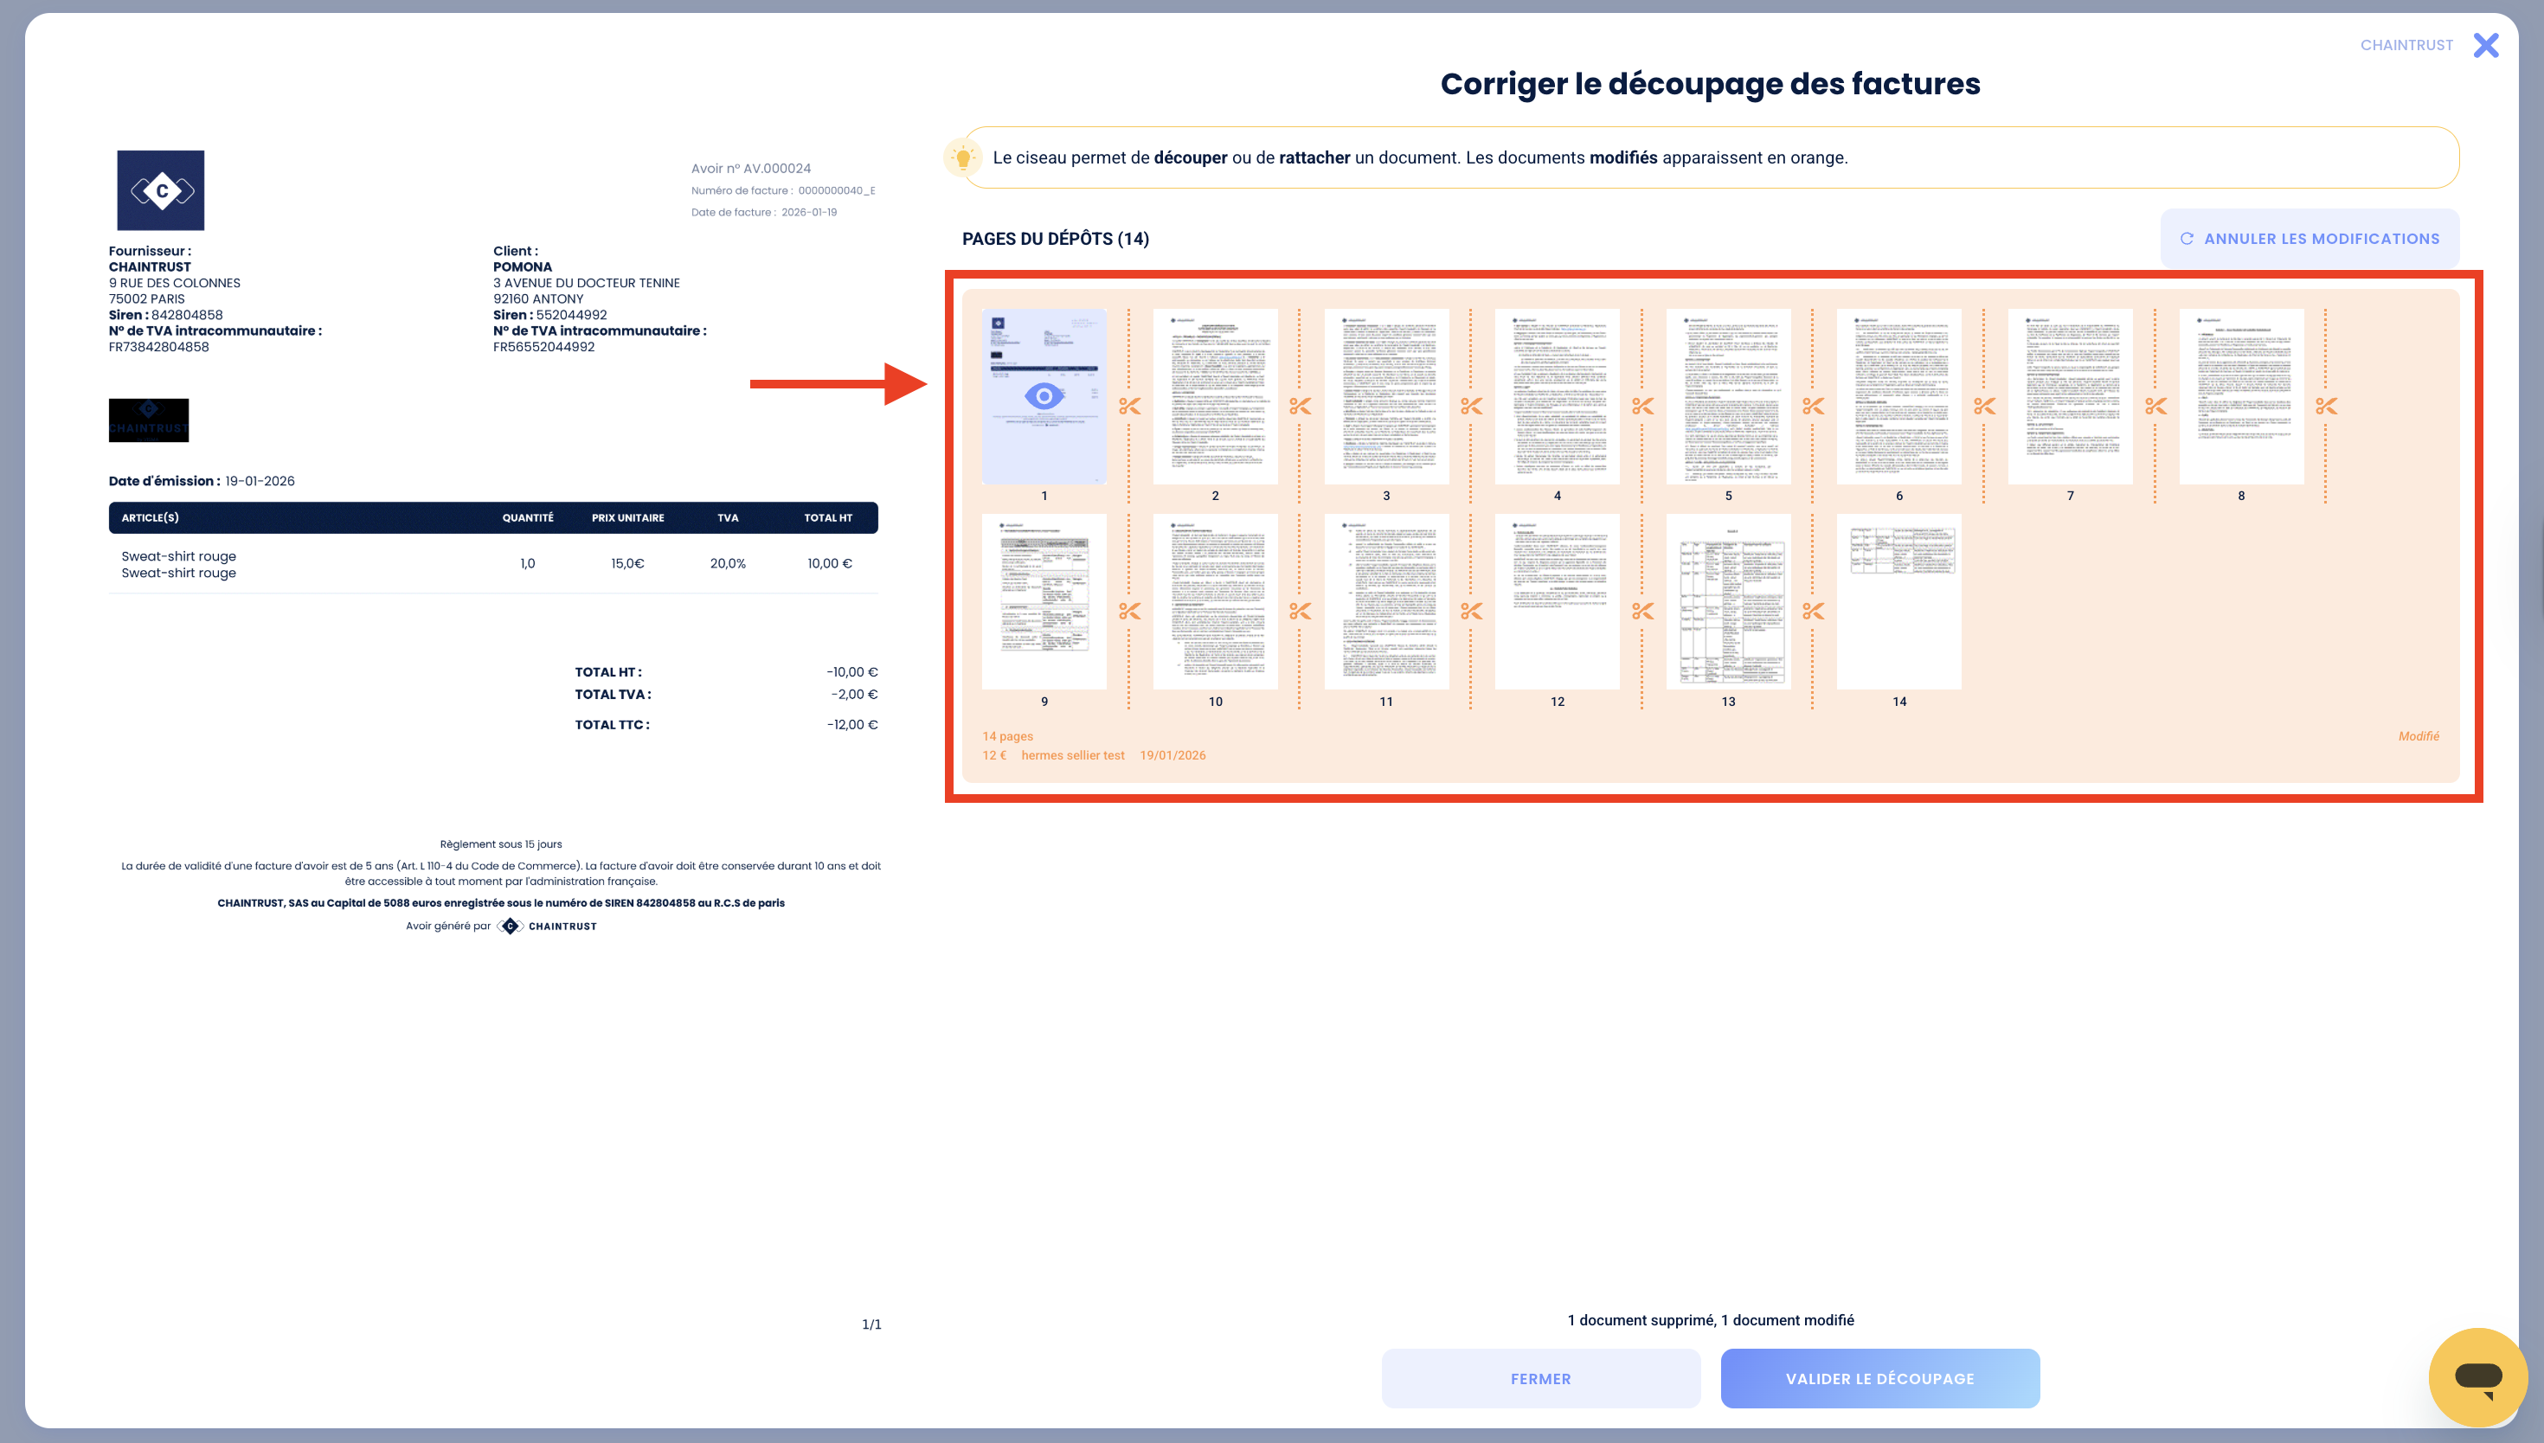Viewport: 2544px width, 1443px height.
Task: Click the scissors between pages 2 and 3
Action: pyautogui.click(x=1301, y=407)
